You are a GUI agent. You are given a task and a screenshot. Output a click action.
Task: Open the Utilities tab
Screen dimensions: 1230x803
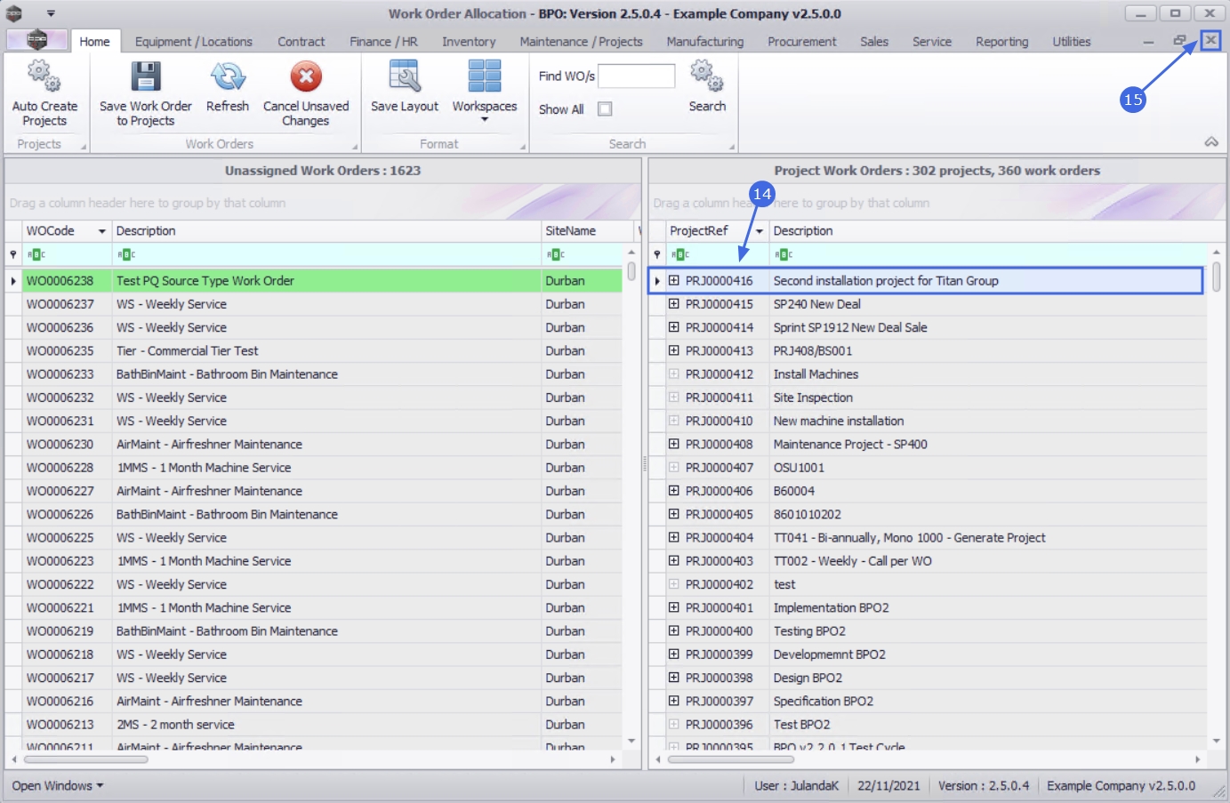1072,42
